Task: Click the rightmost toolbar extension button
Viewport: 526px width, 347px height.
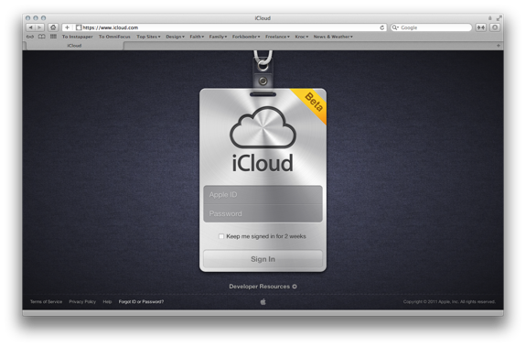Action: (495, 27)
